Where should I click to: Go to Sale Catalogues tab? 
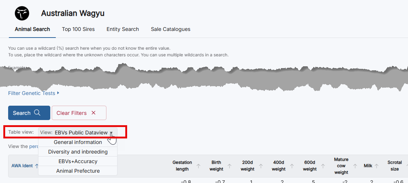coord(170,29)
